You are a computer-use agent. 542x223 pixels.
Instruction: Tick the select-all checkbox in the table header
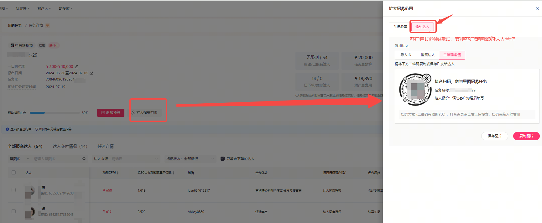pyautogui.click(x=13, y=173)
